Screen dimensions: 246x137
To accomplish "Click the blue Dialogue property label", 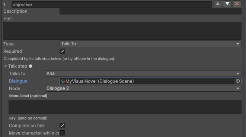I will [18, 81].
